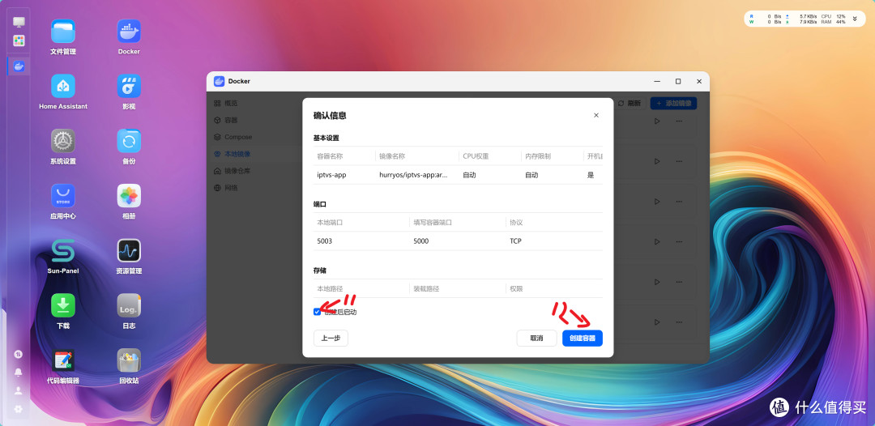The width and height of the screenshot is (875, 426).
Task: Open the colorful app grid launcher in dock
Action: click(x=19, y=40)
